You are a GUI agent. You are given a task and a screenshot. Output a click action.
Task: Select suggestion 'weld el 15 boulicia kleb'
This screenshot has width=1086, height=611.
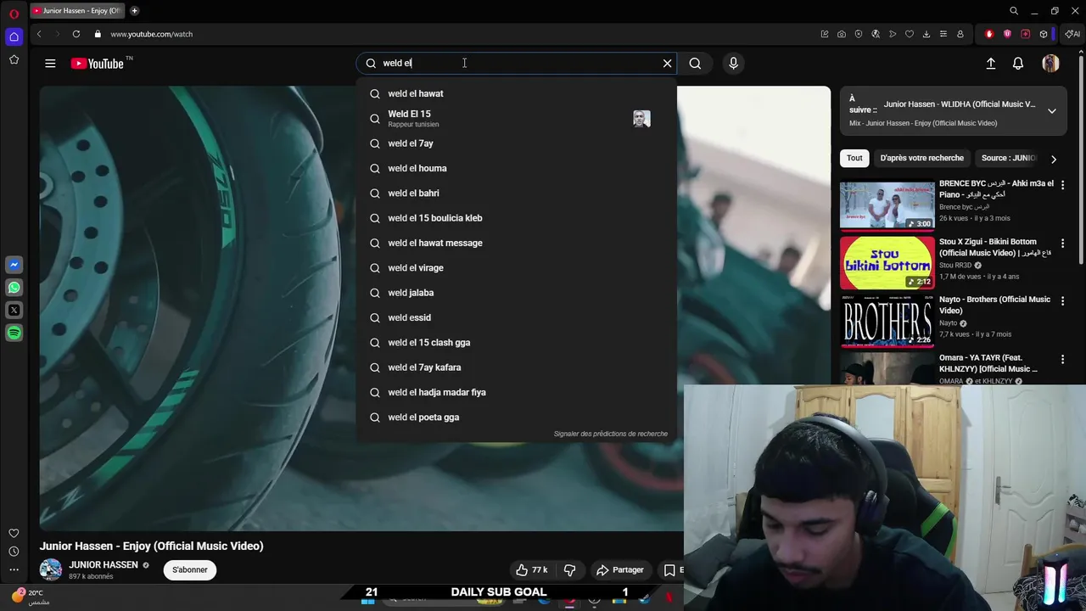(x=517, y=218)
